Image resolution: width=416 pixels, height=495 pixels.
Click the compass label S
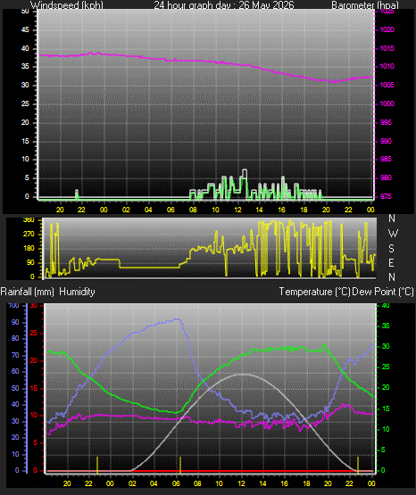(391, 249)
